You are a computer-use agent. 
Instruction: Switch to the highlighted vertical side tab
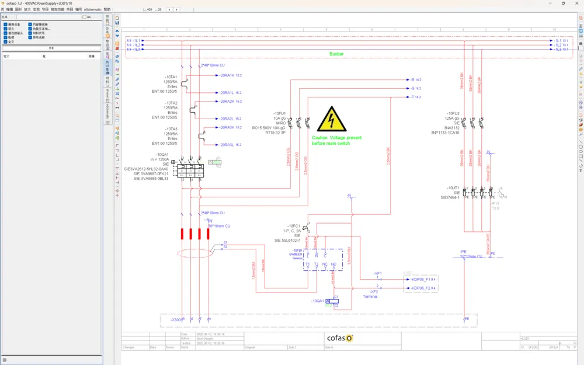107,67
